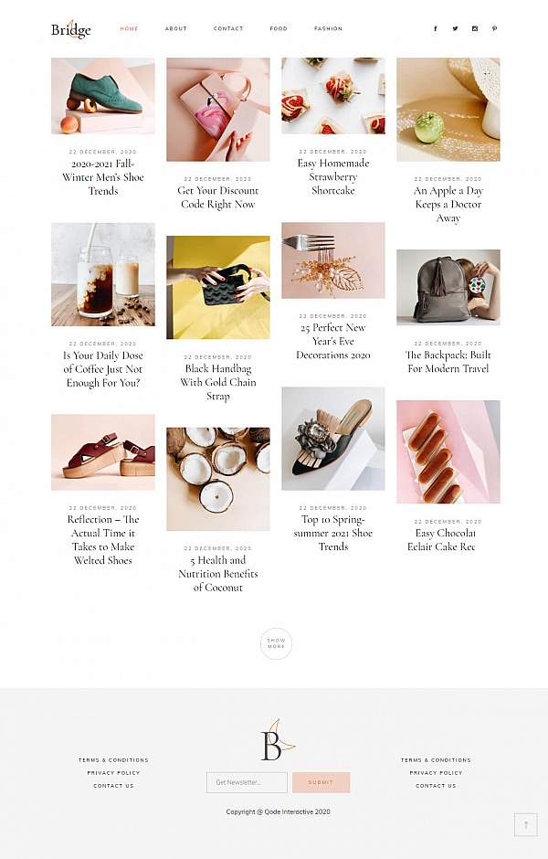This screenshot has height=859, width=548.
Task: Click the back-to-top arrow button
Action: click(x=525, y=824)
